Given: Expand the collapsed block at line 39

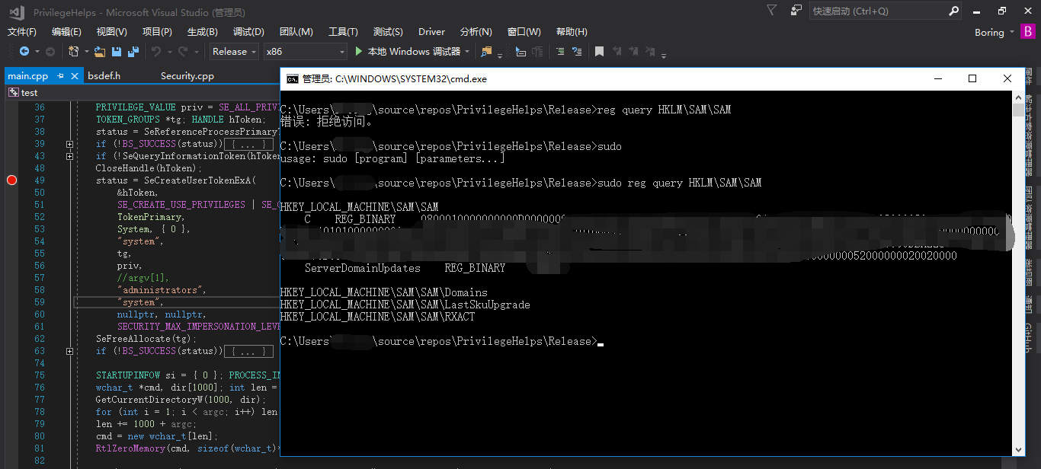Looking at the screenshot, I should pos(69,144).
